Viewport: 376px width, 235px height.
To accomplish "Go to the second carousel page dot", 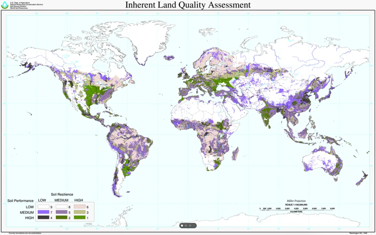I will (186, 225).
